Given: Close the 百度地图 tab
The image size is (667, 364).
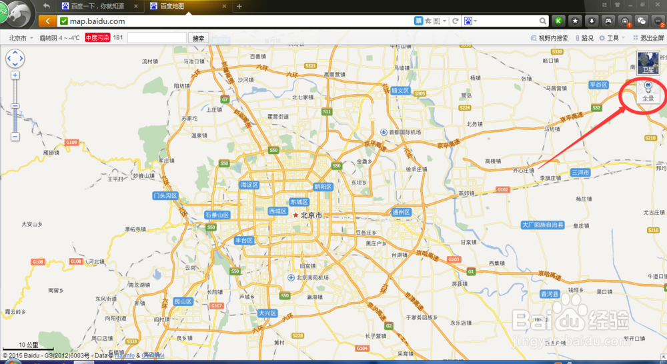Looking at the screenshot, I should (x=224, y=6).
